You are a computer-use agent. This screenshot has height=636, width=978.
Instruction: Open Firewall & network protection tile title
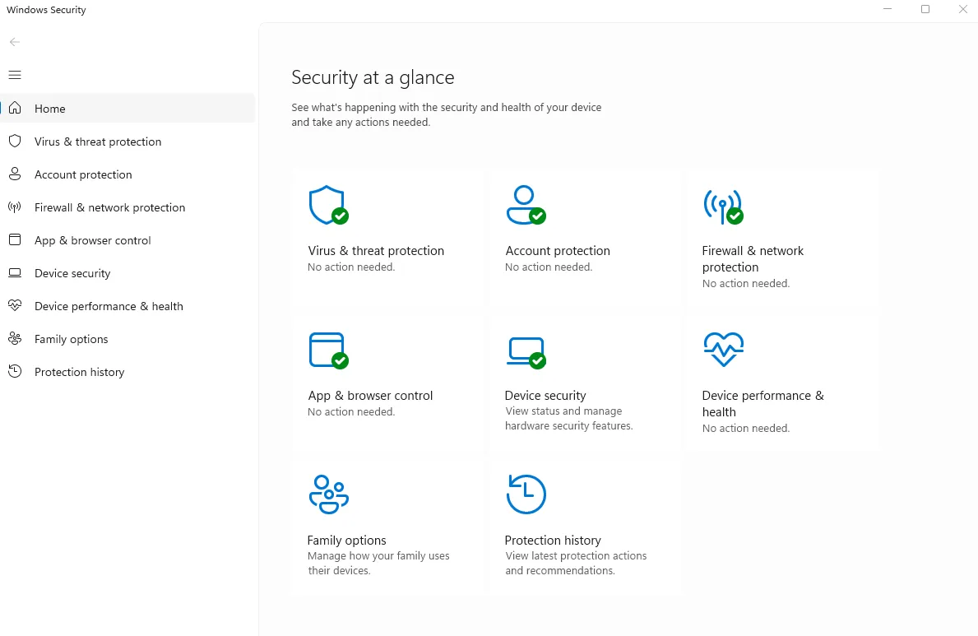point(753,259)
